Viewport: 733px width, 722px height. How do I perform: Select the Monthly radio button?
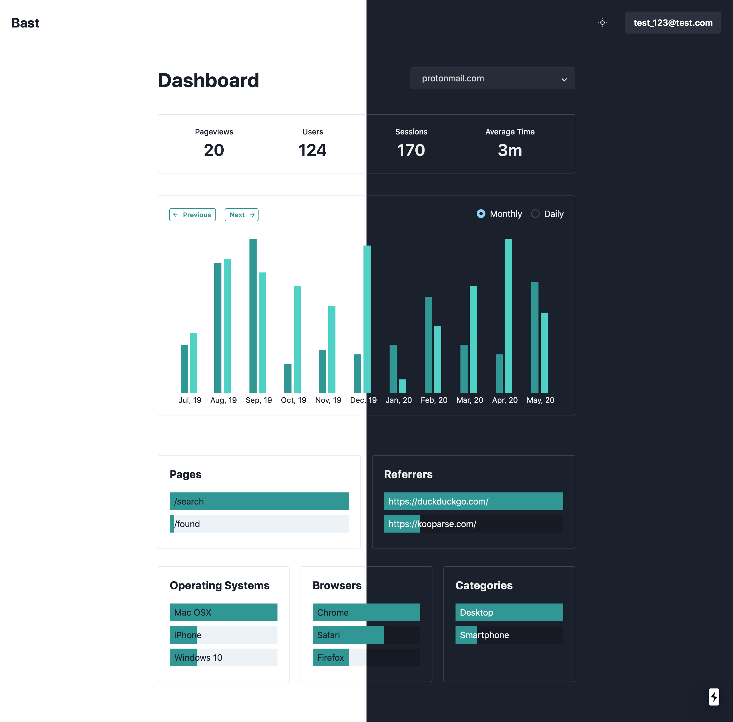(x=481, y=214)
